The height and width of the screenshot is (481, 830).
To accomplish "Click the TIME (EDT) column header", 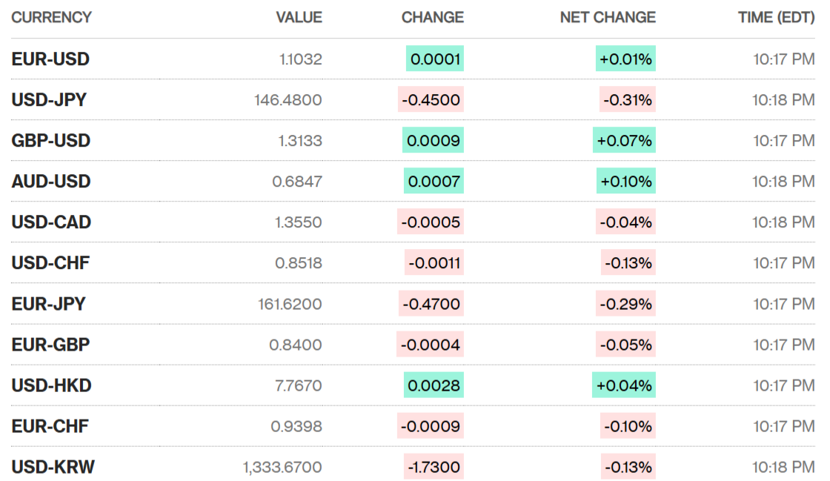I will tap(776, 17).
